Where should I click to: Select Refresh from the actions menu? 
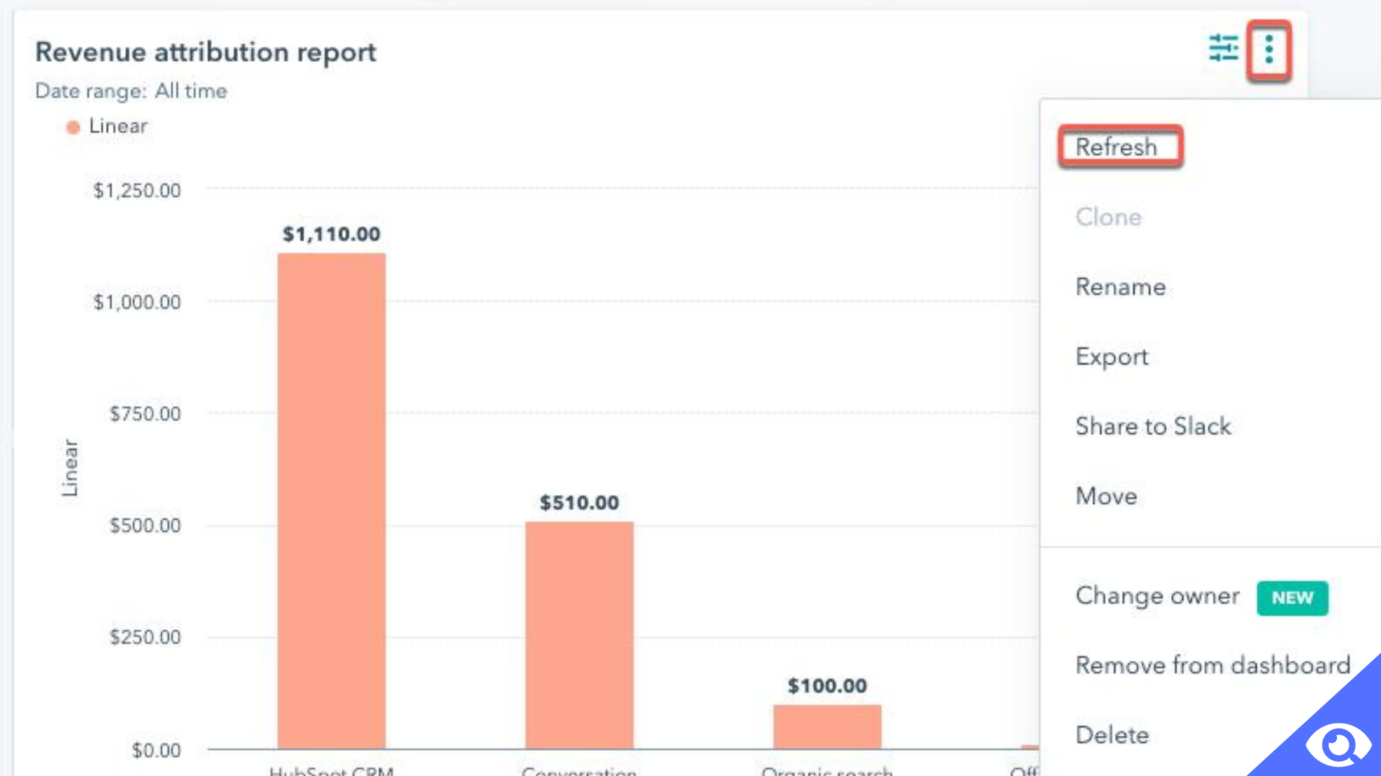click(x=1116, y=147)
